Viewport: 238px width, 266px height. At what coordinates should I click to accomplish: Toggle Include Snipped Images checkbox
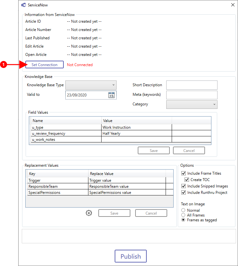(184, 186)
